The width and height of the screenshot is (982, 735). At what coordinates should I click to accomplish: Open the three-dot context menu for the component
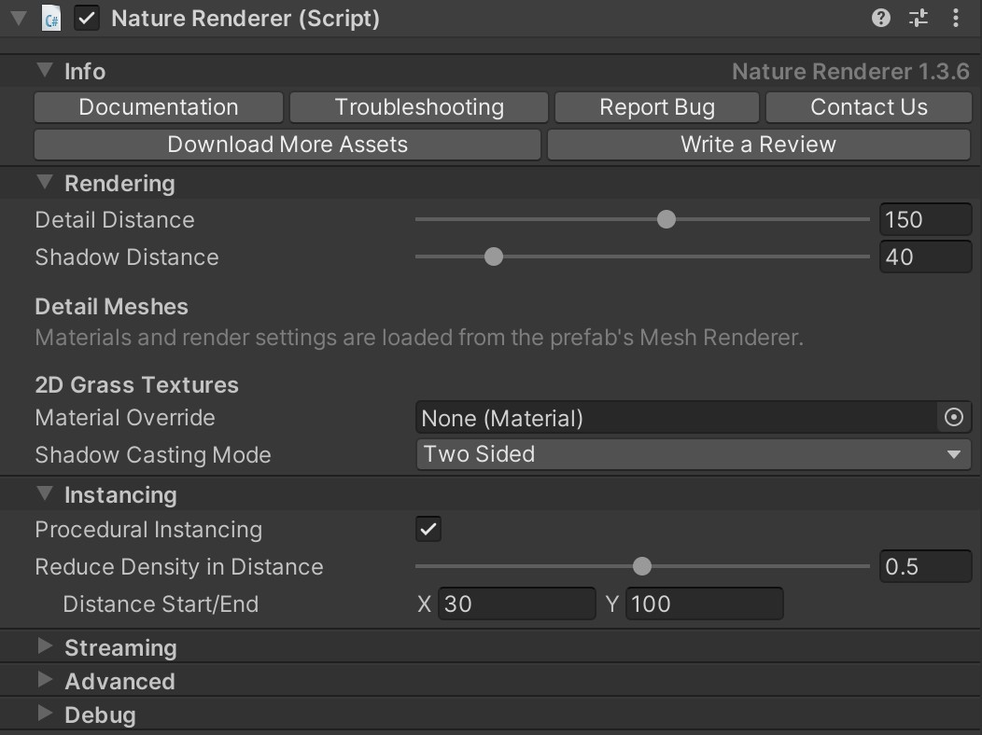[955, 18]
